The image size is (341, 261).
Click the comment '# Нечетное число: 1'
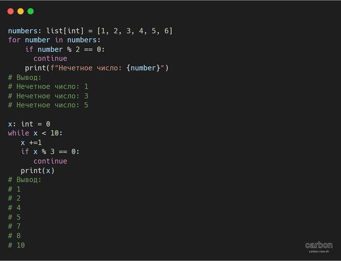tap(48, 87)
